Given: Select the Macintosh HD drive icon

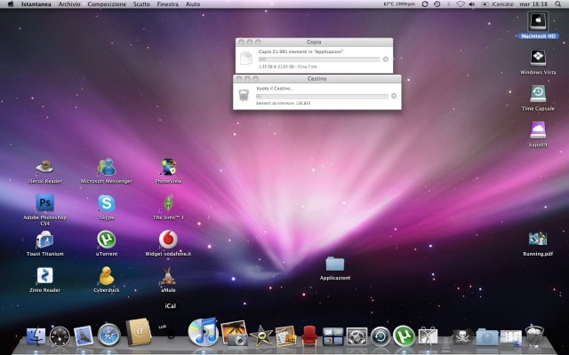Looking at the screenshot, I should click(538, 21).
